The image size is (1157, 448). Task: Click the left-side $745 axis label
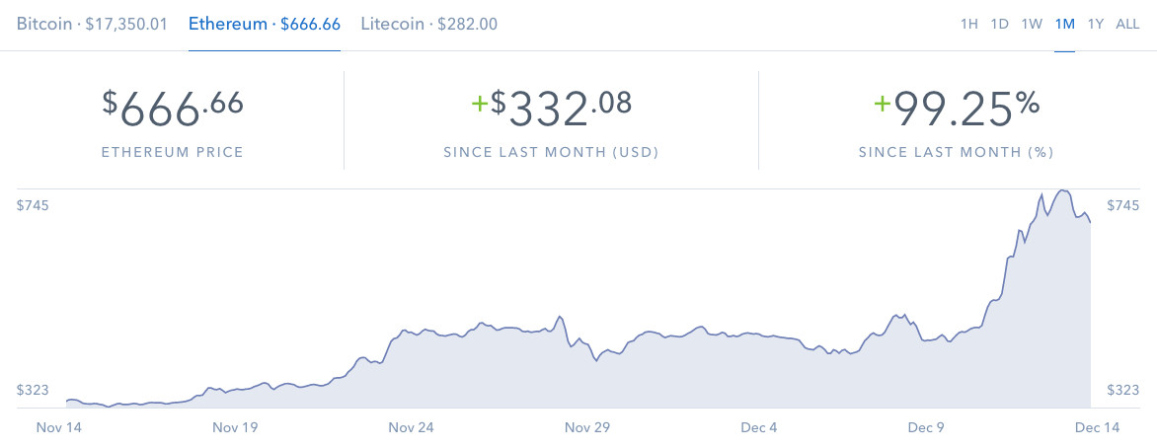click(33, 205)
